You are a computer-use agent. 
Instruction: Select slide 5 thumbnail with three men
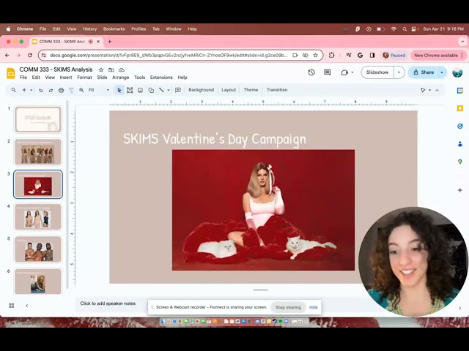[x=38, y=249]
